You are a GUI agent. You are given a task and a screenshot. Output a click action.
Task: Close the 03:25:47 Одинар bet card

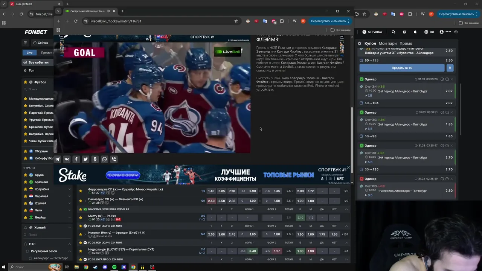[x=451, y=145]
